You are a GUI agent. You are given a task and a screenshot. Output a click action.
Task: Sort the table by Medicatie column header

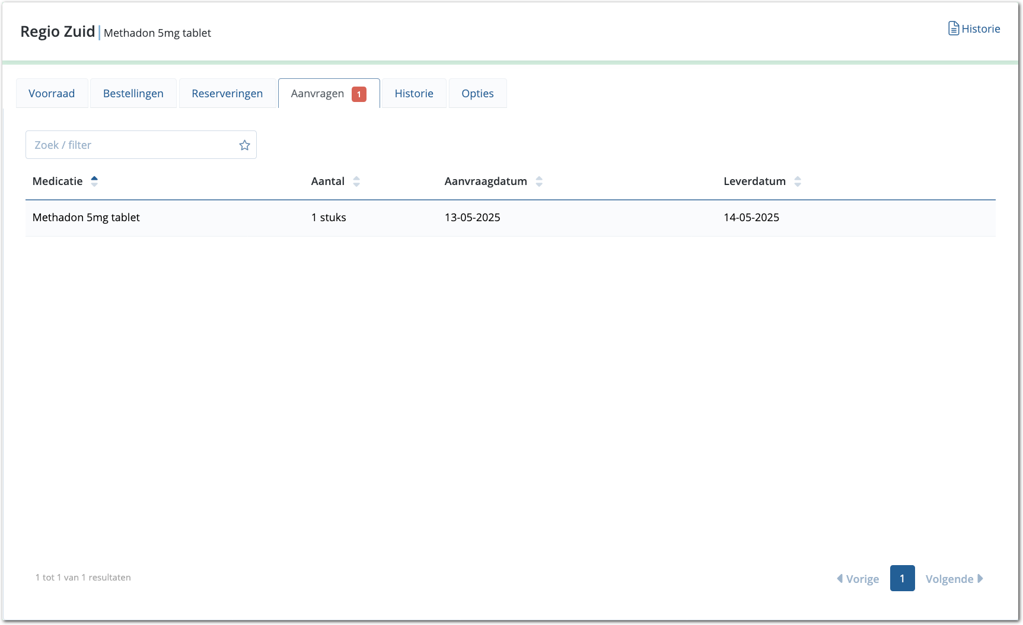(x=58, y=181)
